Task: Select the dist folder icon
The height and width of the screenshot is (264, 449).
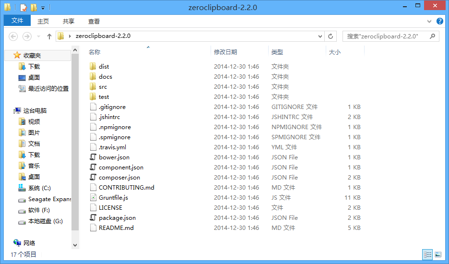Action: (93, 67)
